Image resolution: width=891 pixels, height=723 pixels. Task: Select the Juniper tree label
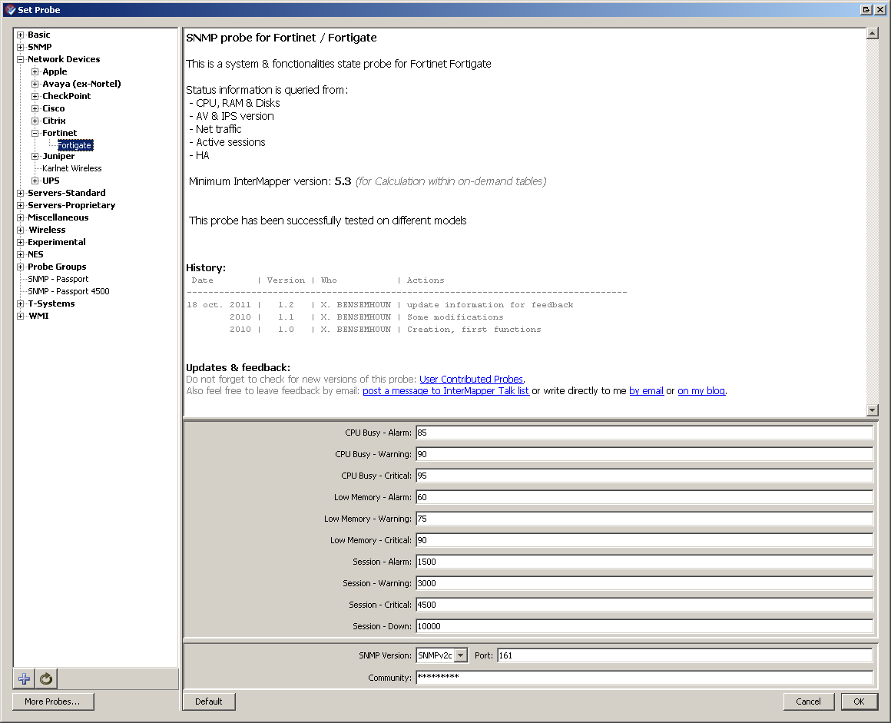(x=58, y=156)
